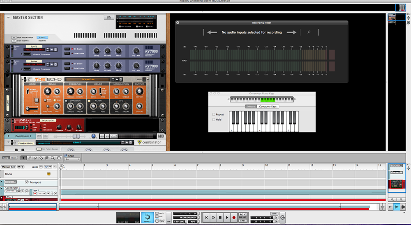Click the Record transport button
411x225 pixels.
point(234,218)
